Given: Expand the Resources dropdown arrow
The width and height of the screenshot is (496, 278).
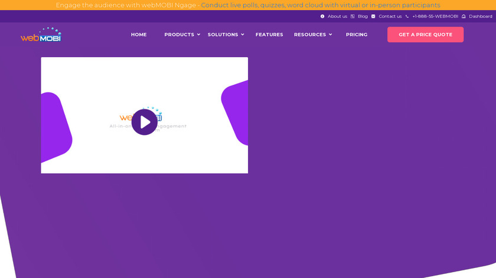Looking at the screenshot, I should [x=330, y=35].
